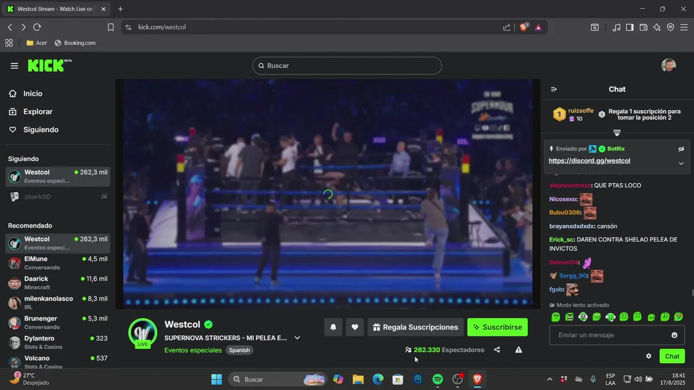The width and height of the screenshot is (694, 390).
Task: Click the report warning triangle icon
Action: [x=518, y=350]
